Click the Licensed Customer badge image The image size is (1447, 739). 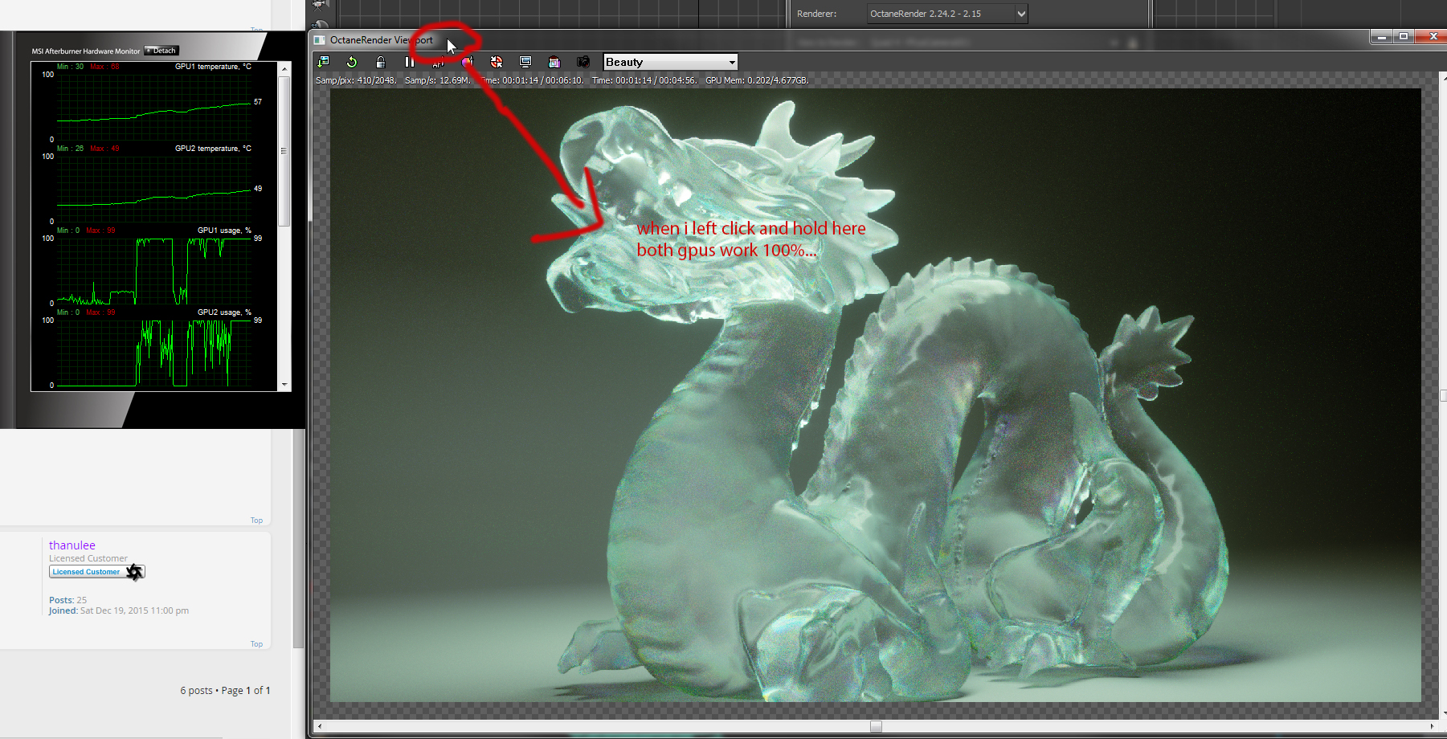97,572
